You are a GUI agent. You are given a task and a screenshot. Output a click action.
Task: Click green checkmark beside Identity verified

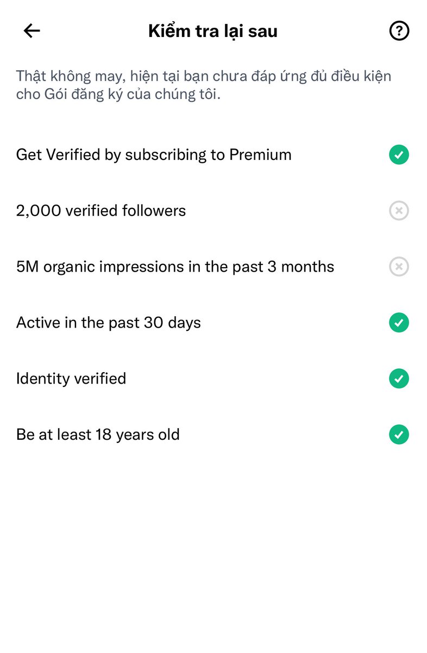click(x=399, y=379)
